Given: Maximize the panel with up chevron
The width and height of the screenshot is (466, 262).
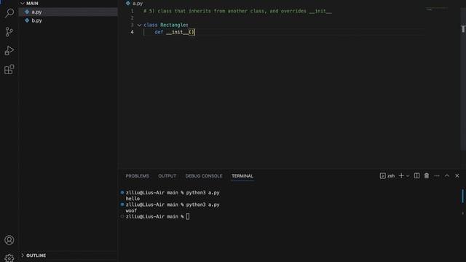Looking at the screenshot, I should pyautogui.click(x=447, y=176).
